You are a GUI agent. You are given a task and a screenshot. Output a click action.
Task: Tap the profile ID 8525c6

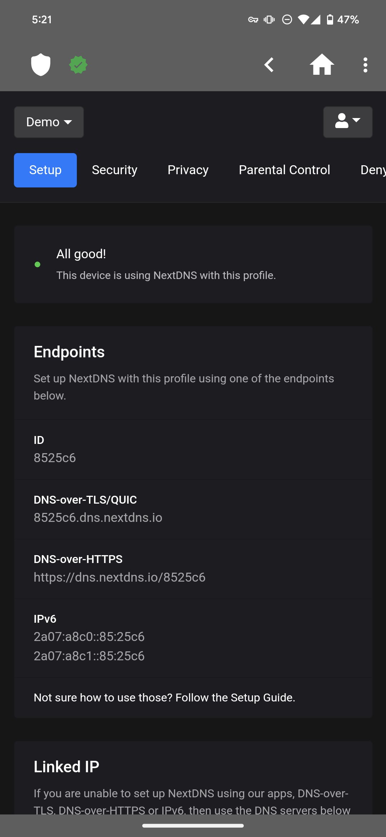55,457
